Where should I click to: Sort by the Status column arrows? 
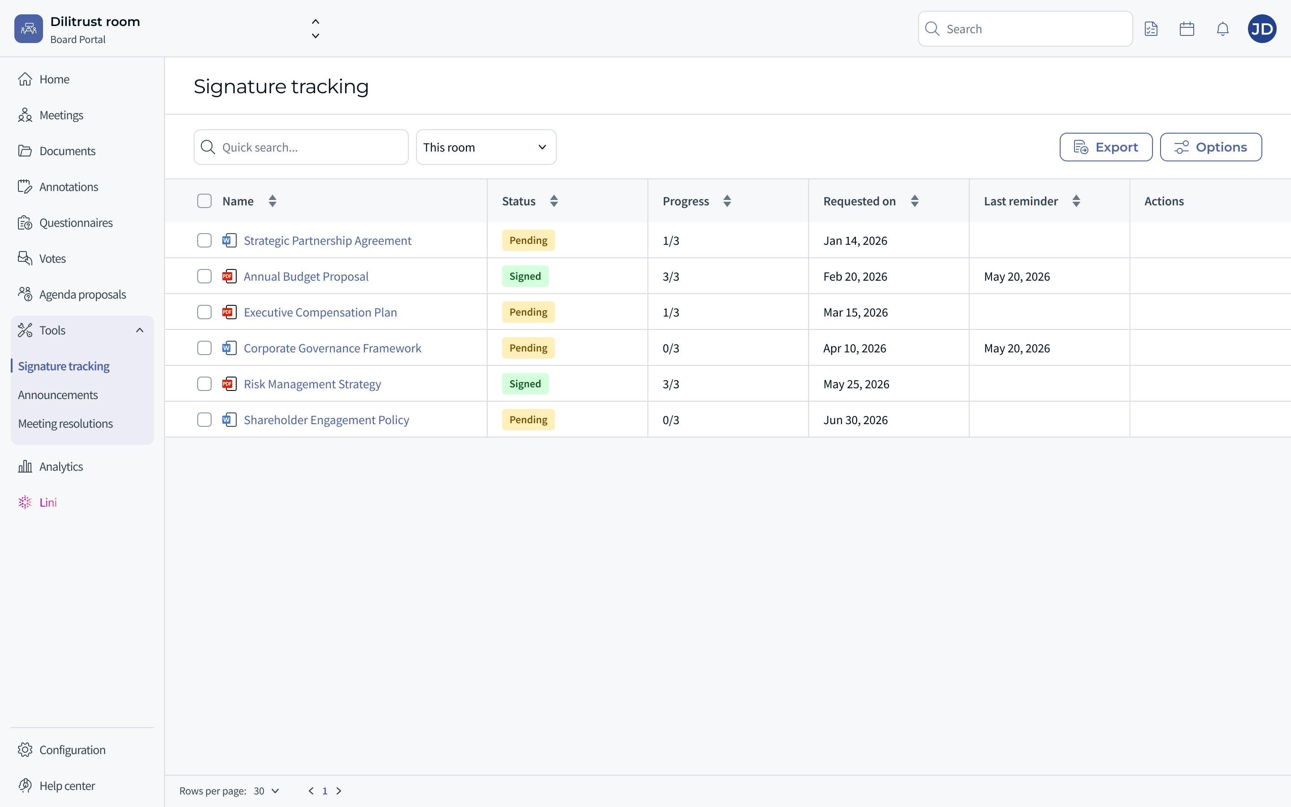[x=554, y=201]
